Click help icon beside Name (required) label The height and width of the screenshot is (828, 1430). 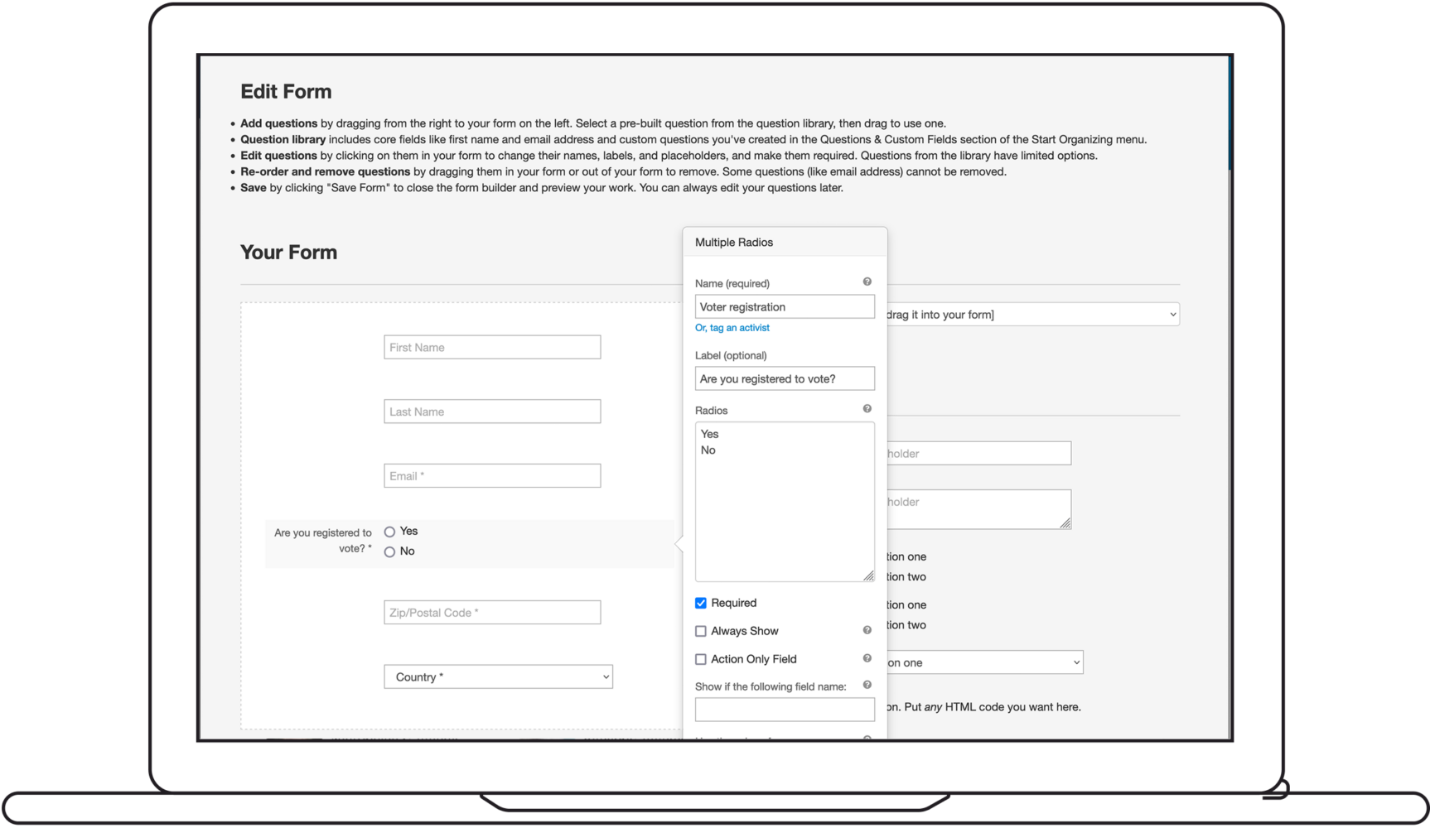pyautogui.click(x=867, y=282)
